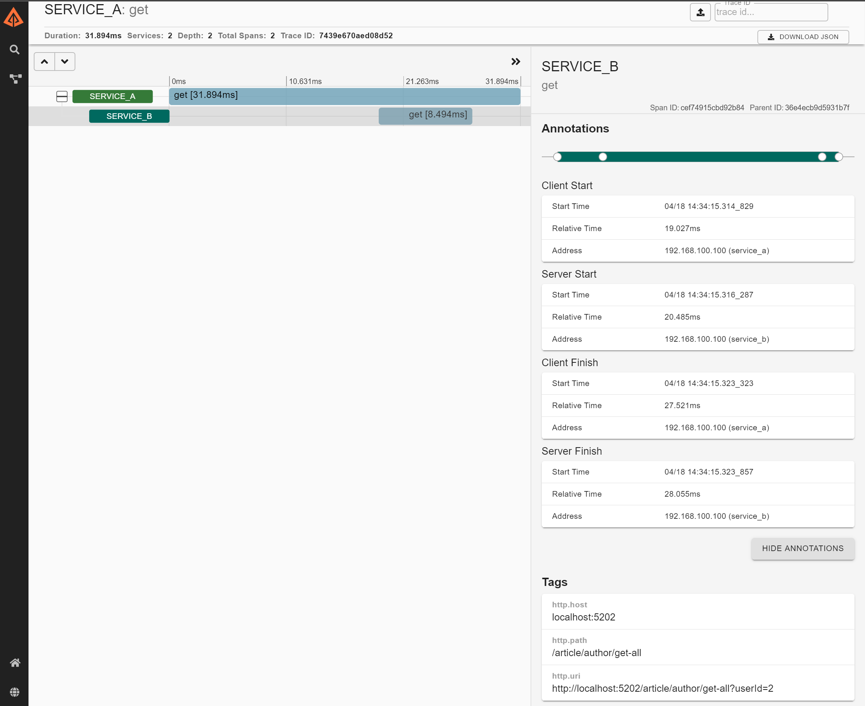Viewport: 865px width, 706px height.
Task: Select the SERVICE_B service badge
Action: point(129,116)
